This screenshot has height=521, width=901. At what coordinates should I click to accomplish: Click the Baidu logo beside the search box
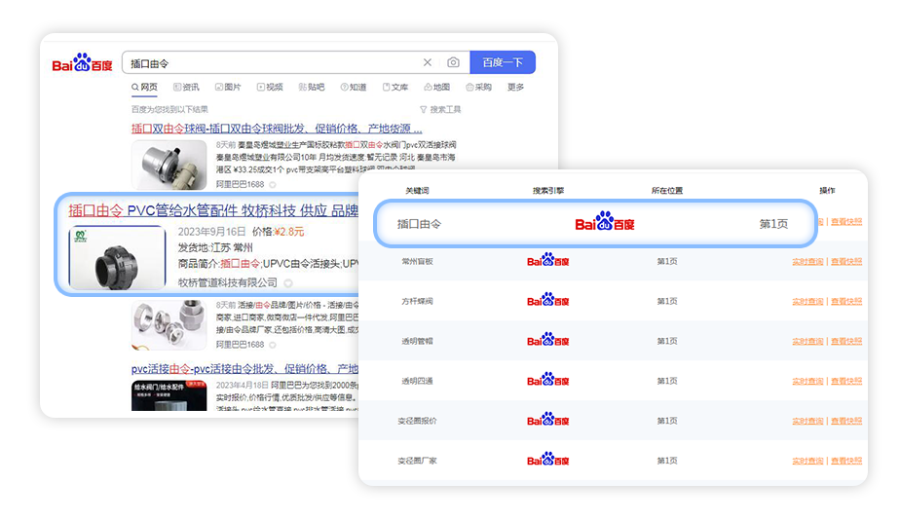tap(82, 62)
